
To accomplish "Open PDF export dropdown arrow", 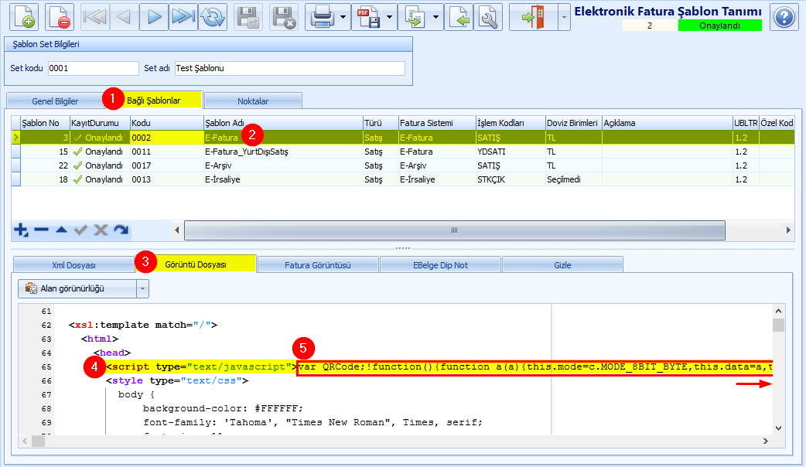I will coord(389,17).
